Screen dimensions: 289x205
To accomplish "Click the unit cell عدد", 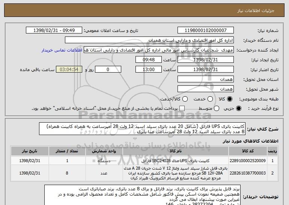I will click(x=104, y=173).
